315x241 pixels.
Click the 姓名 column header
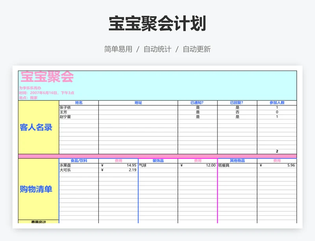(x=79, y=103)
